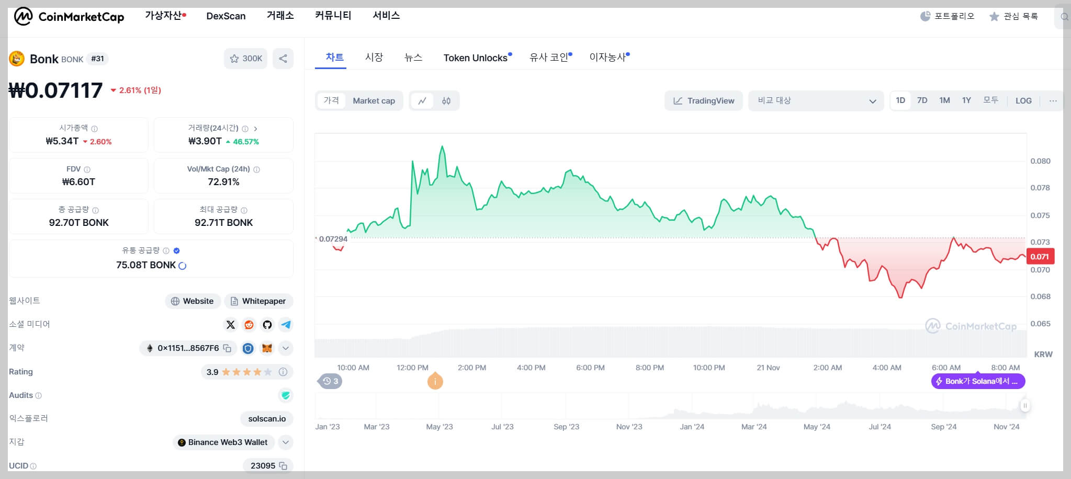Show info for 시가총액
Image resolution: width=1071 pixels, height=479 pixels.
pyautogui.click(x=94, y=129)
